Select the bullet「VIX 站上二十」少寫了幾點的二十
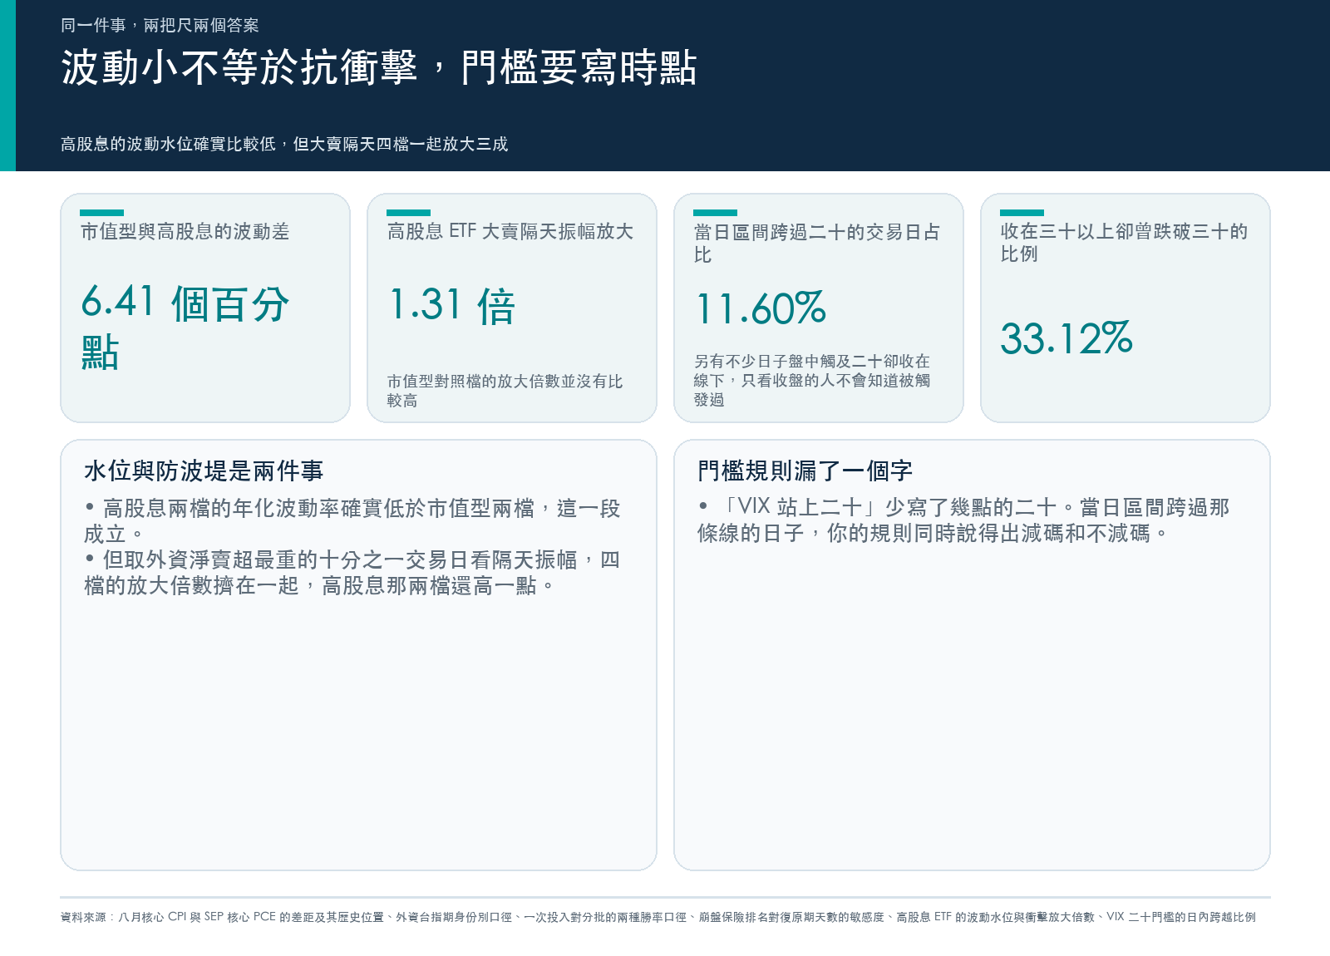 (963, 520)
